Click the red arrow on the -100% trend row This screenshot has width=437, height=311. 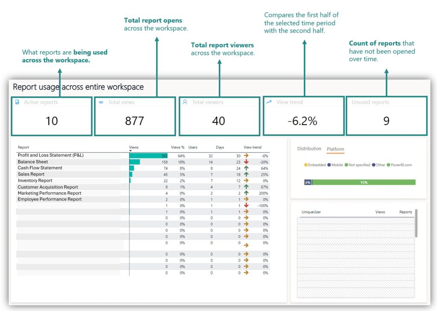247,205
